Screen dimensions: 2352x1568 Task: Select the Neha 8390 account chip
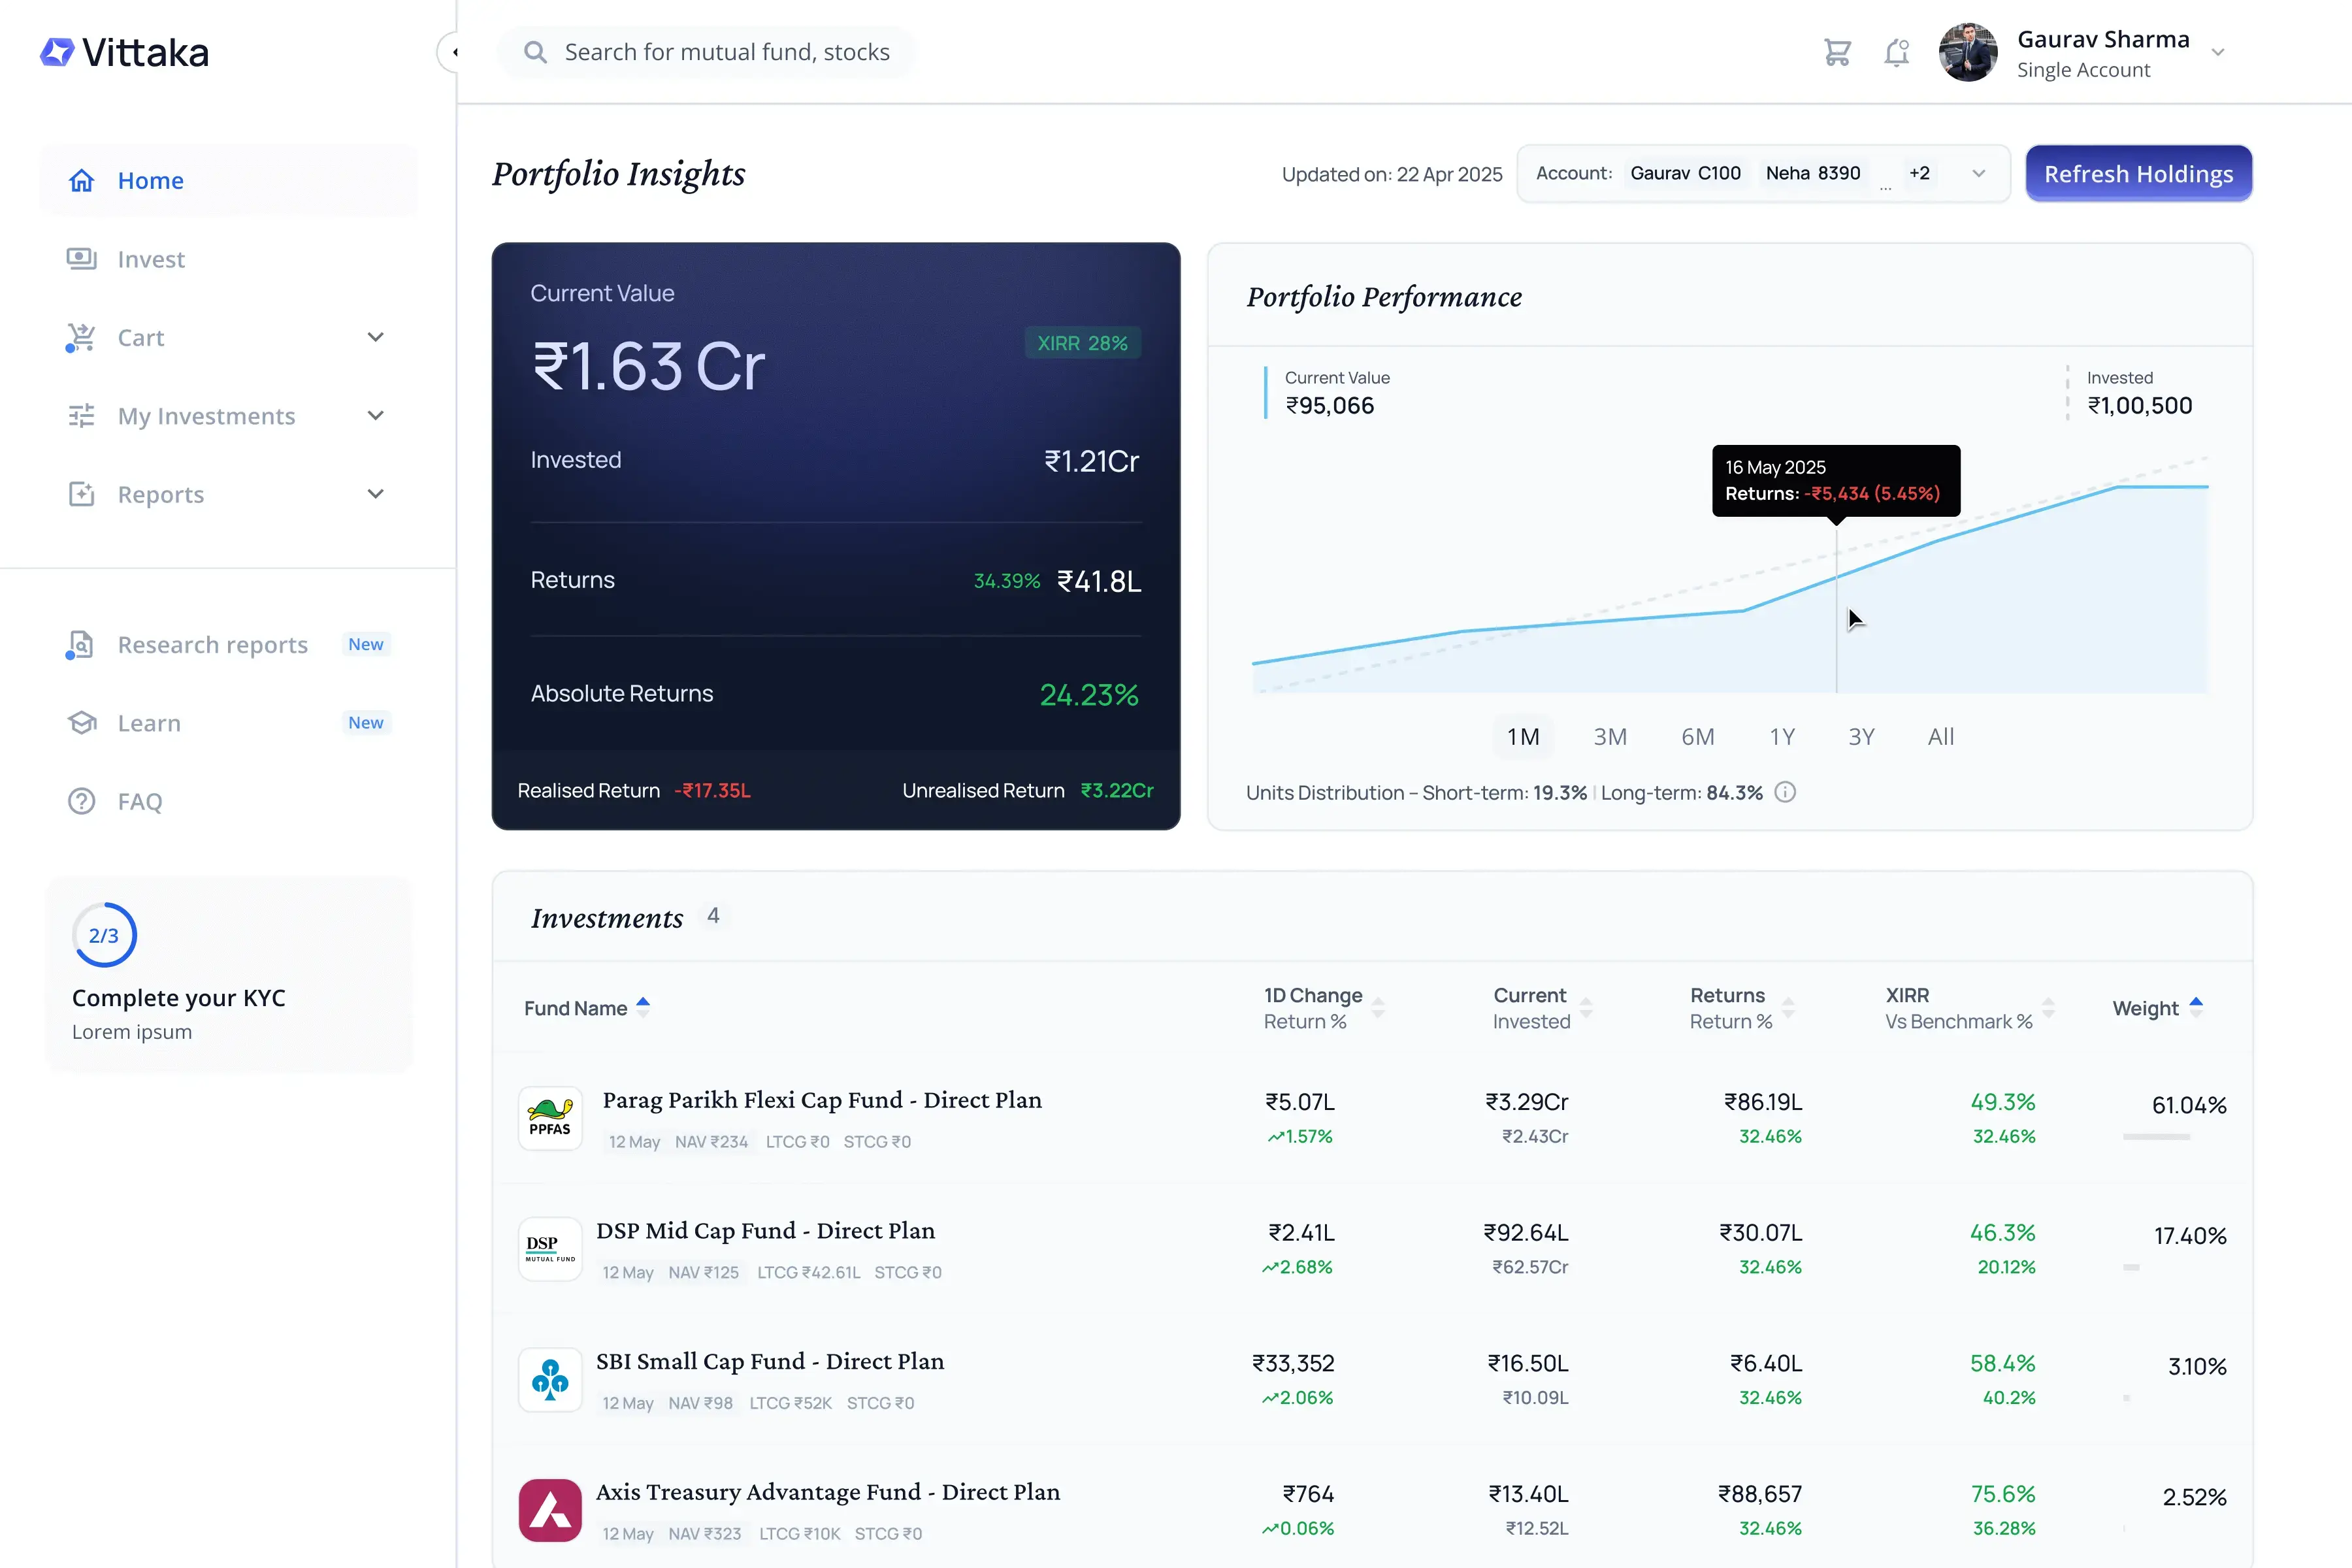(1813, 173)
